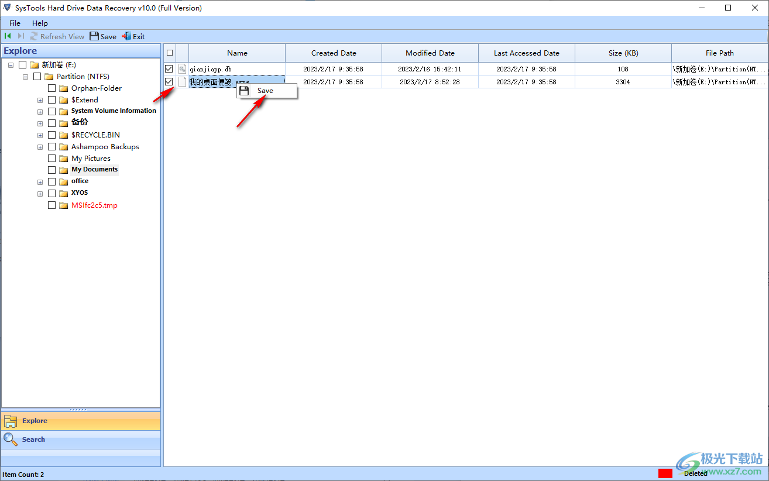Viewport: 769px width, 481px height.
Task: Click the XYOS folder icon
Action: (64, 193)
